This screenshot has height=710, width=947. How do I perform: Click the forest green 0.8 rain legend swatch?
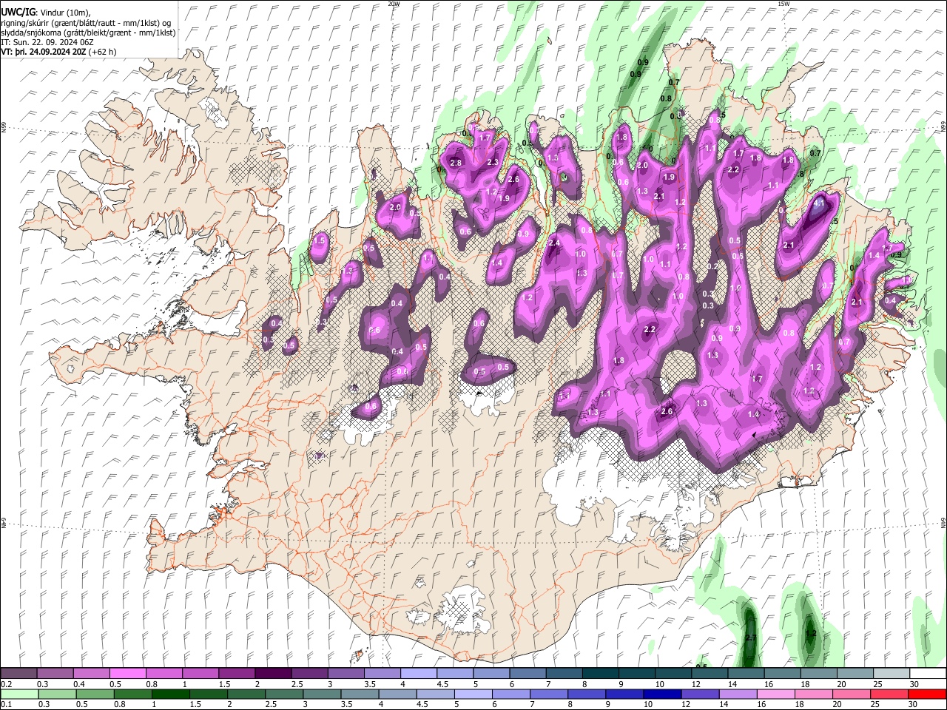point(133,694)
